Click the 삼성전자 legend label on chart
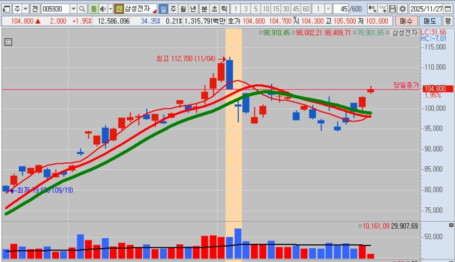455x262 pixels. (405, 33)
